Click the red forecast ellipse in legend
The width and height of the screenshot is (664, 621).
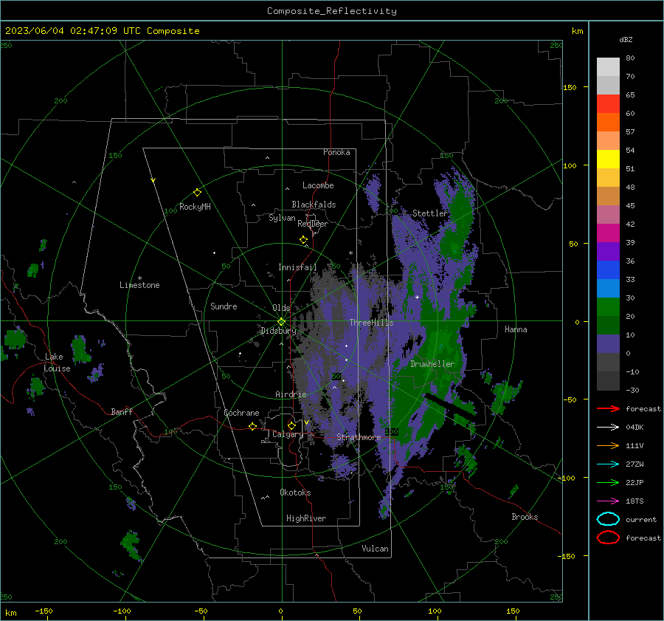click(x=608, y=538)
